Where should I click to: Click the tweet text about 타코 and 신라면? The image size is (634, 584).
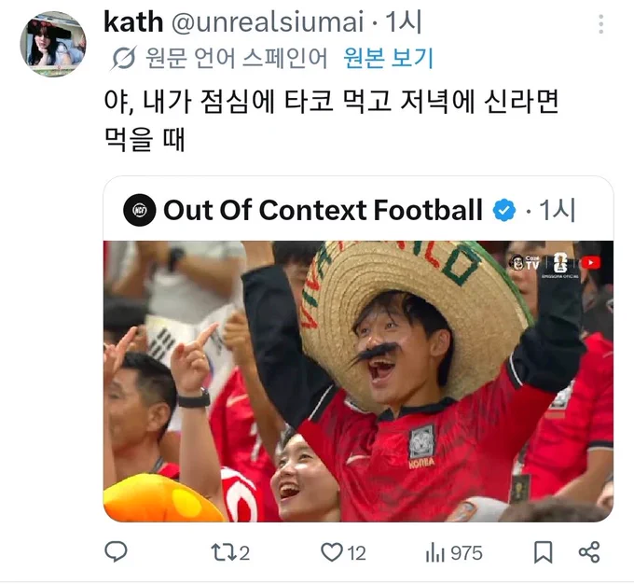tap(331, 120)
